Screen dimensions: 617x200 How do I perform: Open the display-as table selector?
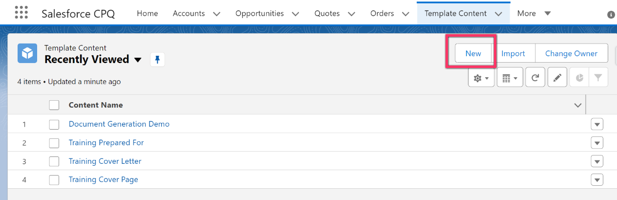click(x=510, y=78)
